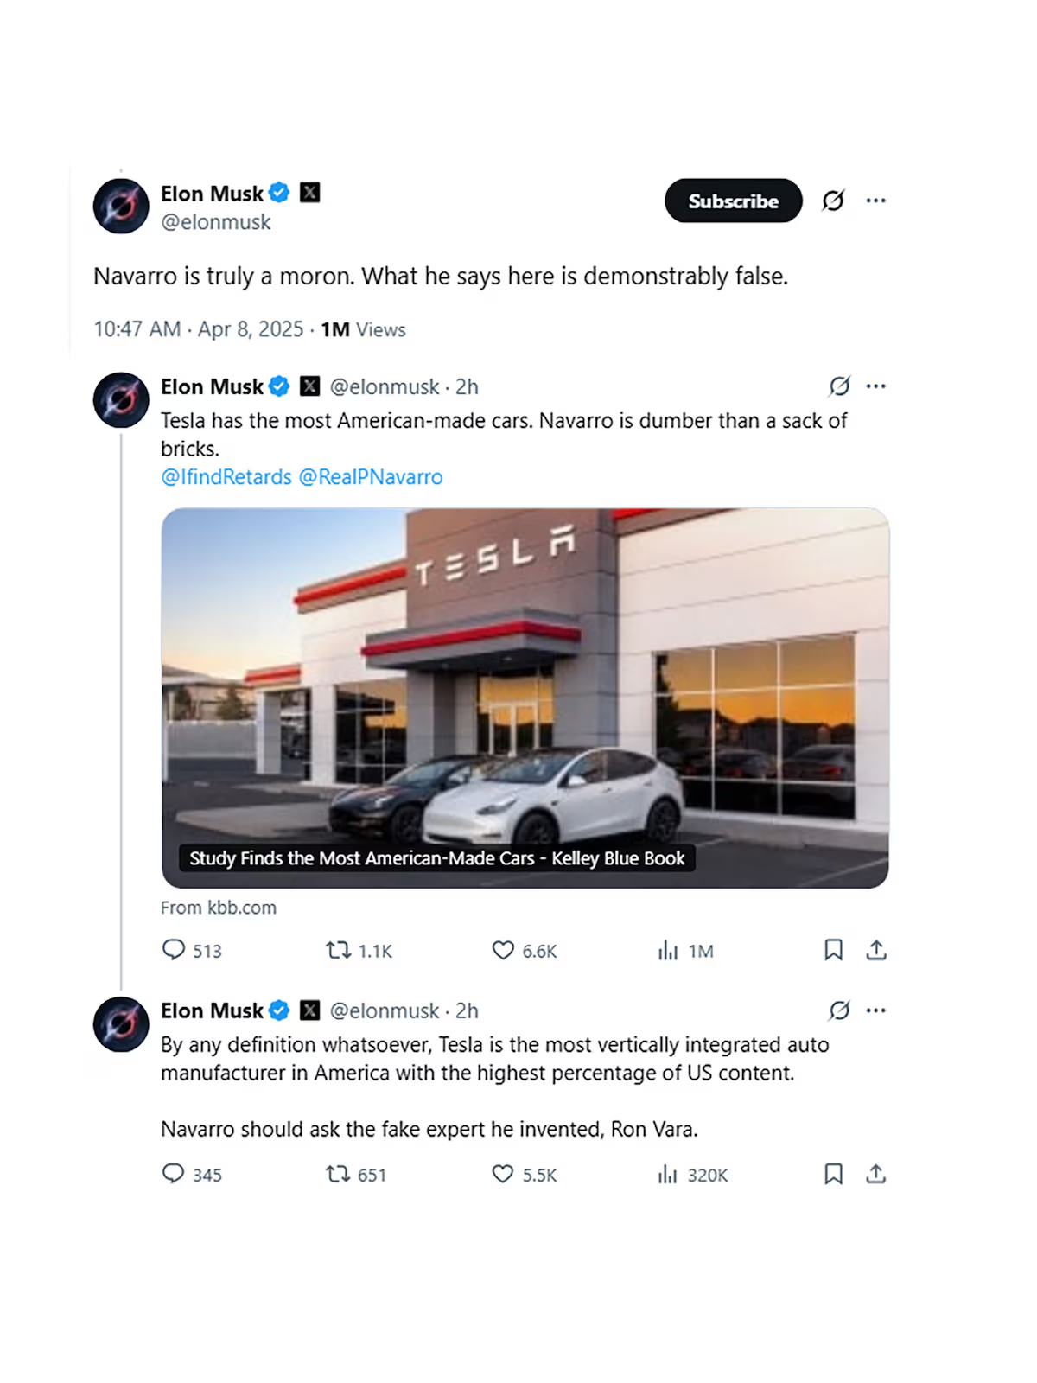Click the Grok icon on the main post

click(833, 201)
